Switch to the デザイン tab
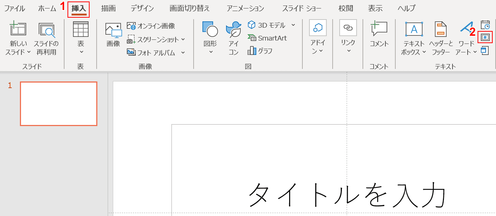 (142, 8)
